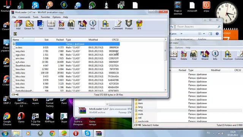
Task: Open the Tools menu
Action: 35,17
